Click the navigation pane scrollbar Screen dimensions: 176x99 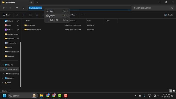click(20, 64)
